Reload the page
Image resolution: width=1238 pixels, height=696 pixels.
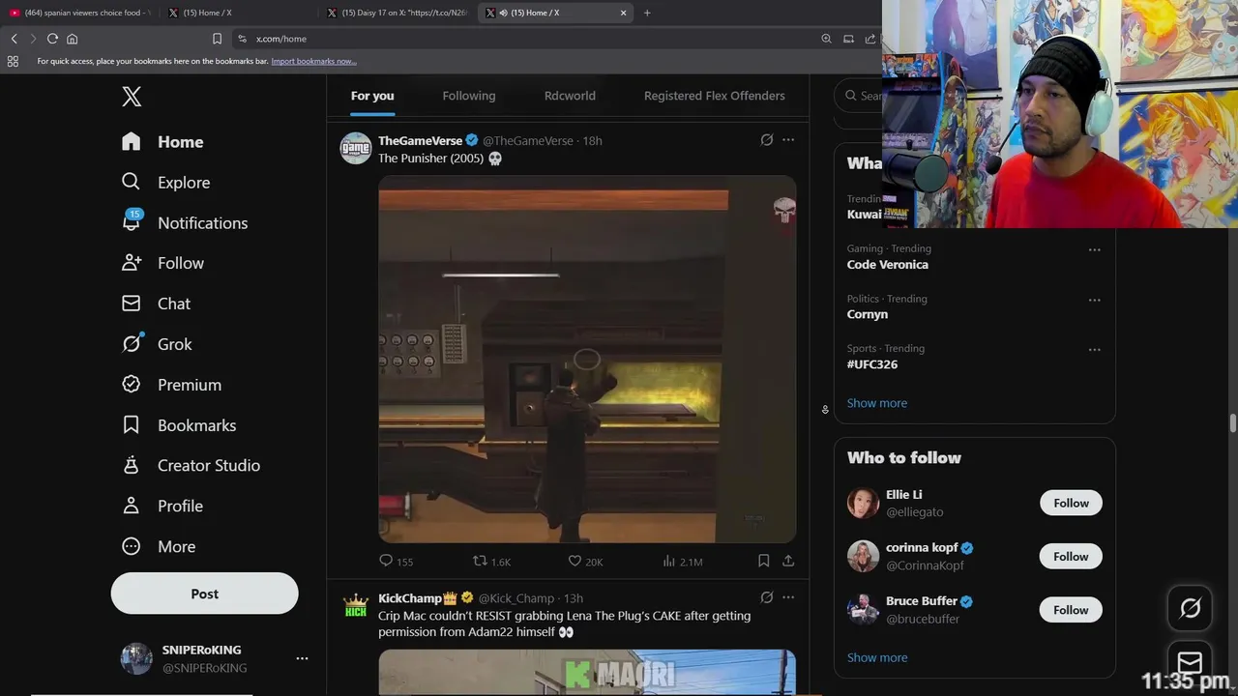(x=52, y=39)
